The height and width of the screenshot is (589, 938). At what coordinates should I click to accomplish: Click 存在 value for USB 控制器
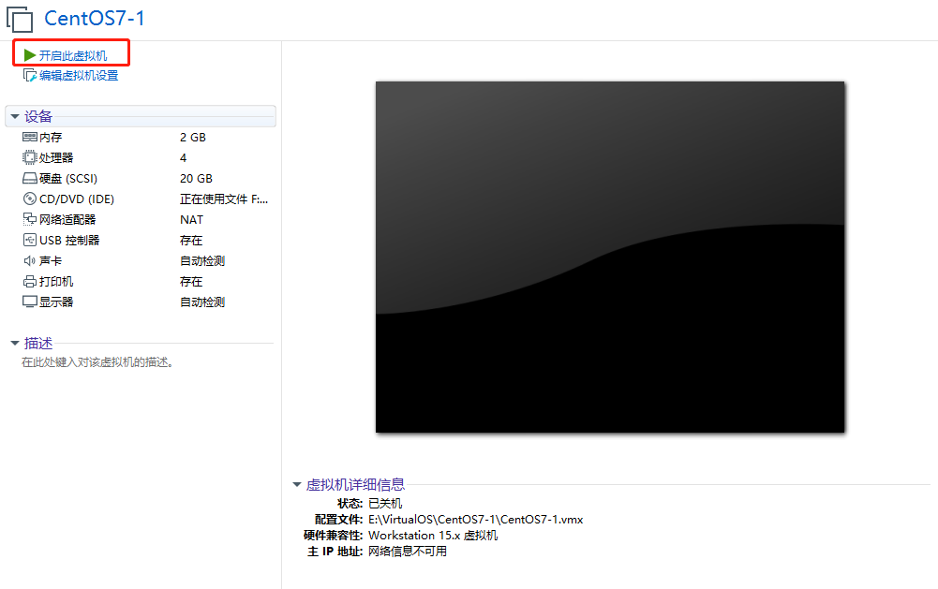click(x=191, y=241)
